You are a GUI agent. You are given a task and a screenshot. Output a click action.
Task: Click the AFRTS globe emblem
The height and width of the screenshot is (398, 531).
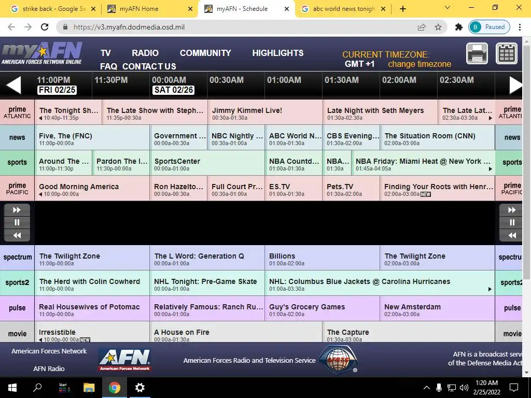point(339,360)
